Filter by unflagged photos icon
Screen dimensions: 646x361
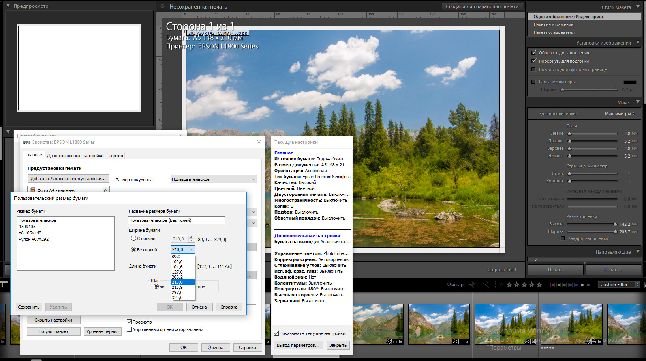[x=481, y=285]
